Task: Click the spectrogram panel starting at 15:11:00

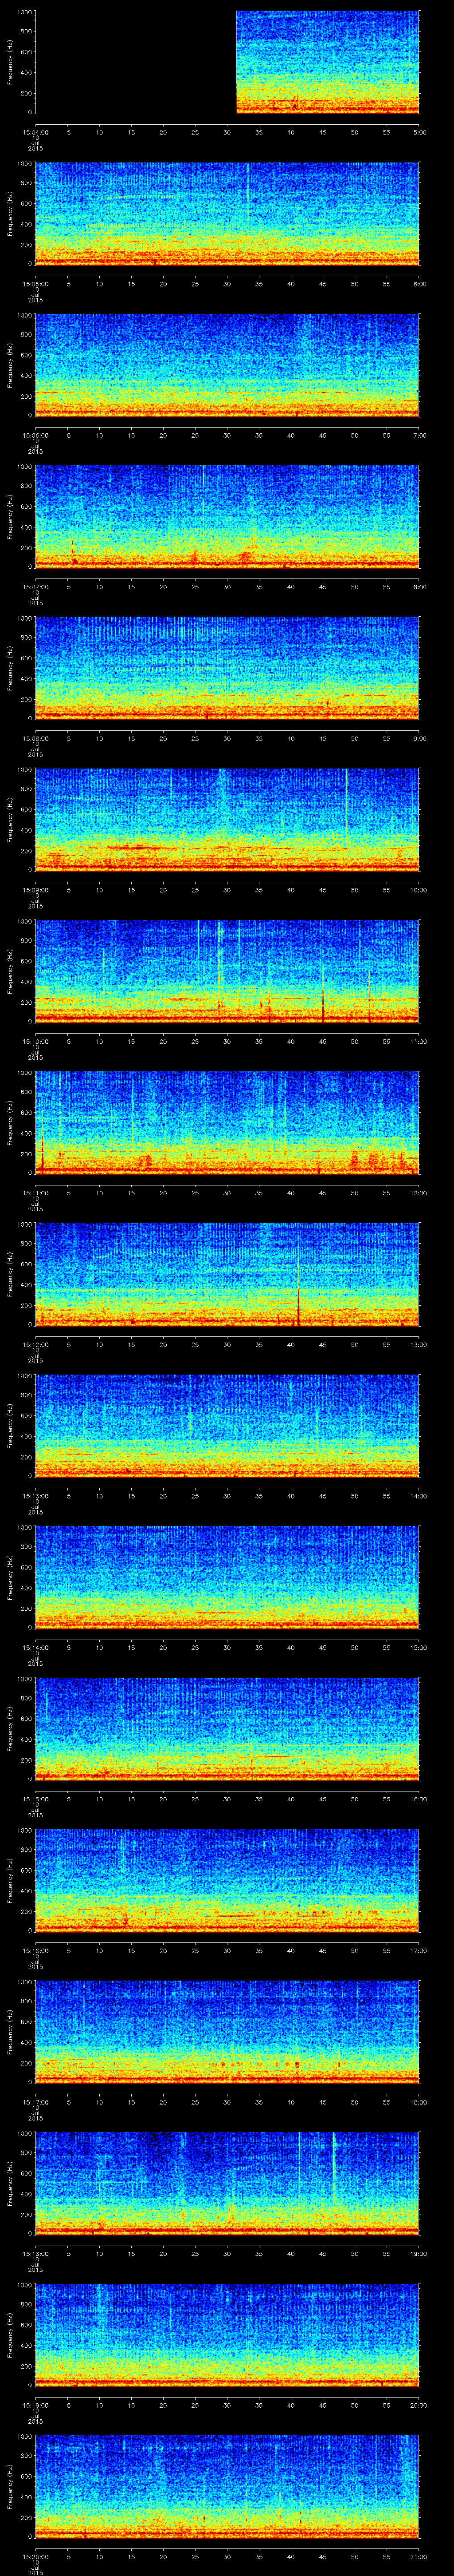Action: [x=227, y=1122]
